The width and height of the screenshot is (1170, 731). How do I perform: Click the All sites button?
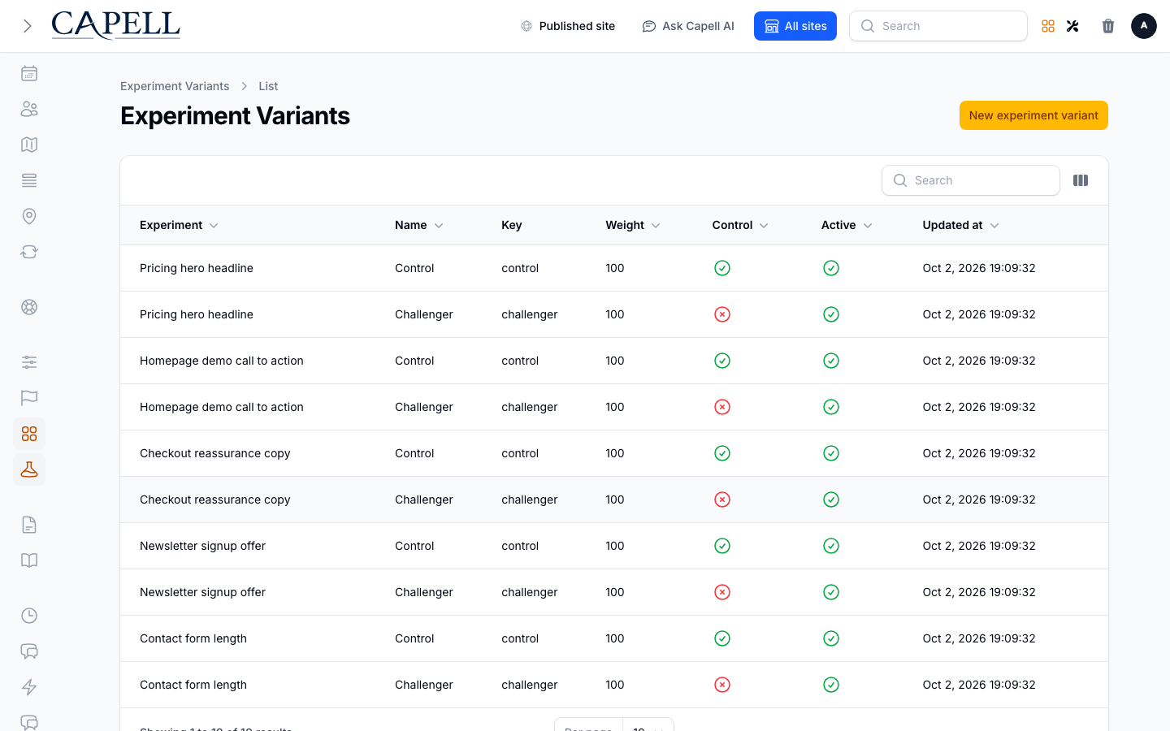pos(795,26)
